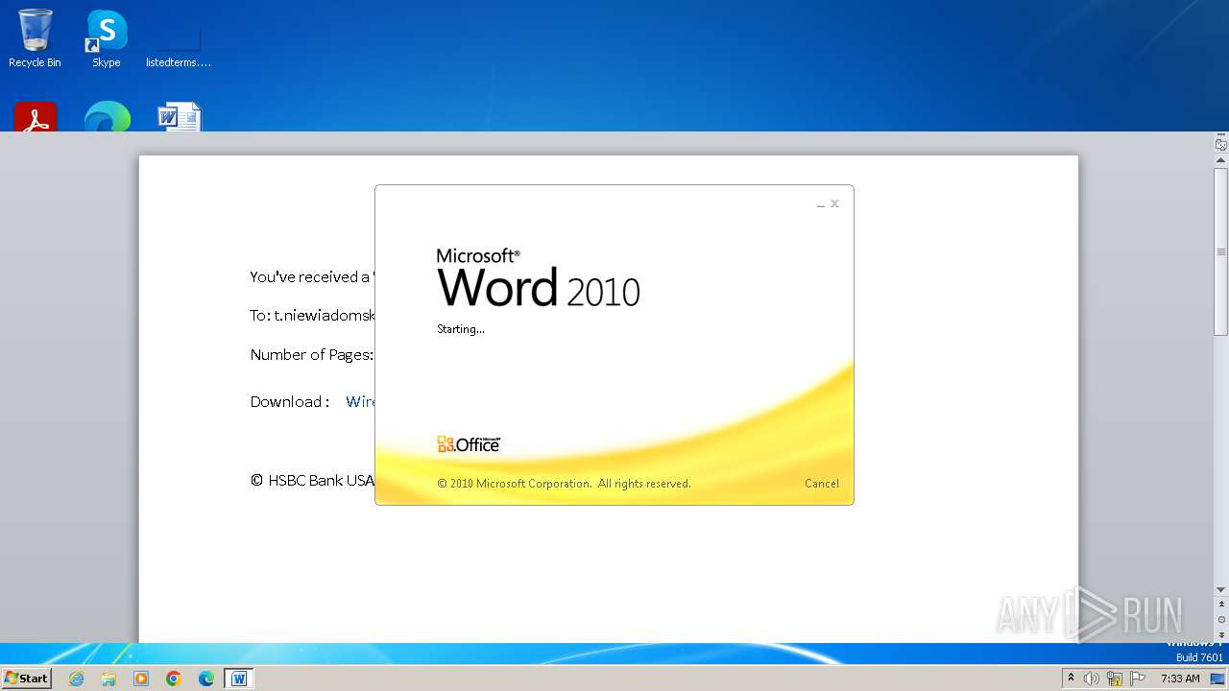1229x691 pixels.
Task: Click the "Download :" label text
Action: coord(289,401)
